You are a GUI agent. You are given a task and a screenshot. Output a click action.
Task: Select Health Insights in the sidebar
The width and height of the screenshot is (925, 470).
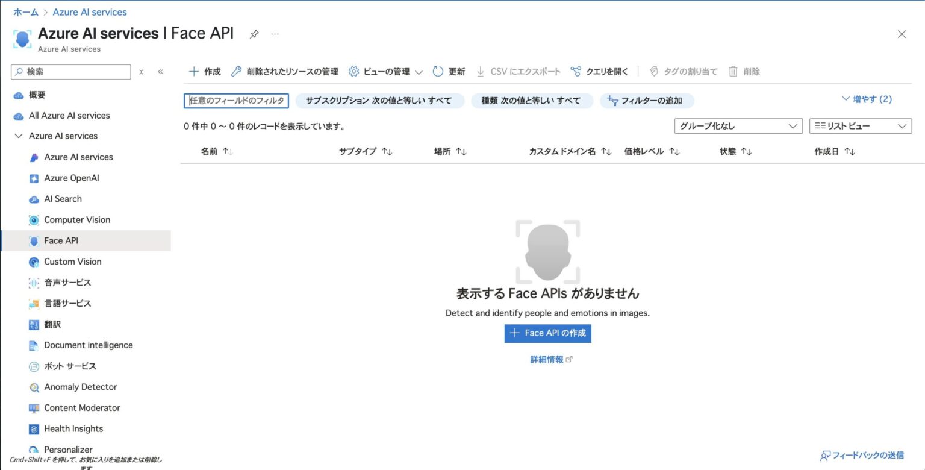pos(74,428)
